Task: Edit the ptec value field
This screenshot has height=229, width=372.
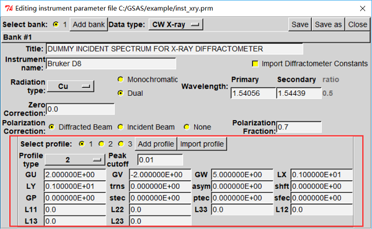Action: [x=242, y=198]
